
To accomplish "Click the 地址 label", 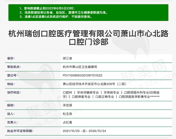I will coord(11,84).
